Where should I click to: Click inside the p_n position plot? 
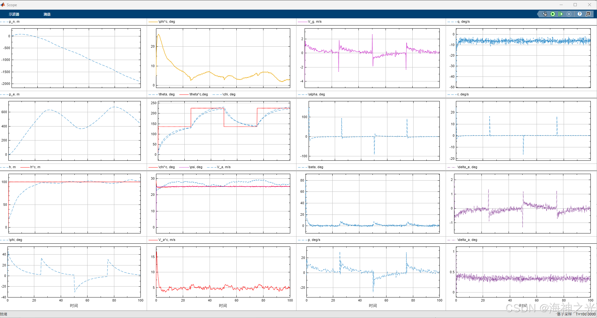(76, 58)
